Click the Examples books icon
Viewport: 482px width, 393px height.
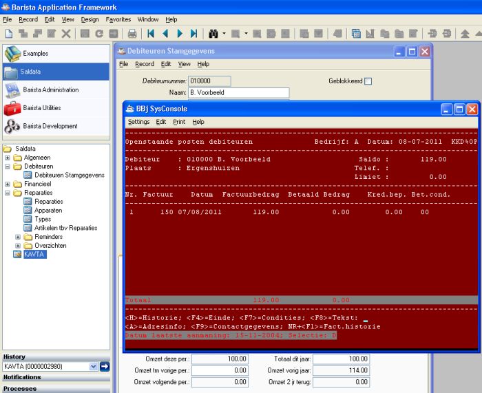pos(12,53)
